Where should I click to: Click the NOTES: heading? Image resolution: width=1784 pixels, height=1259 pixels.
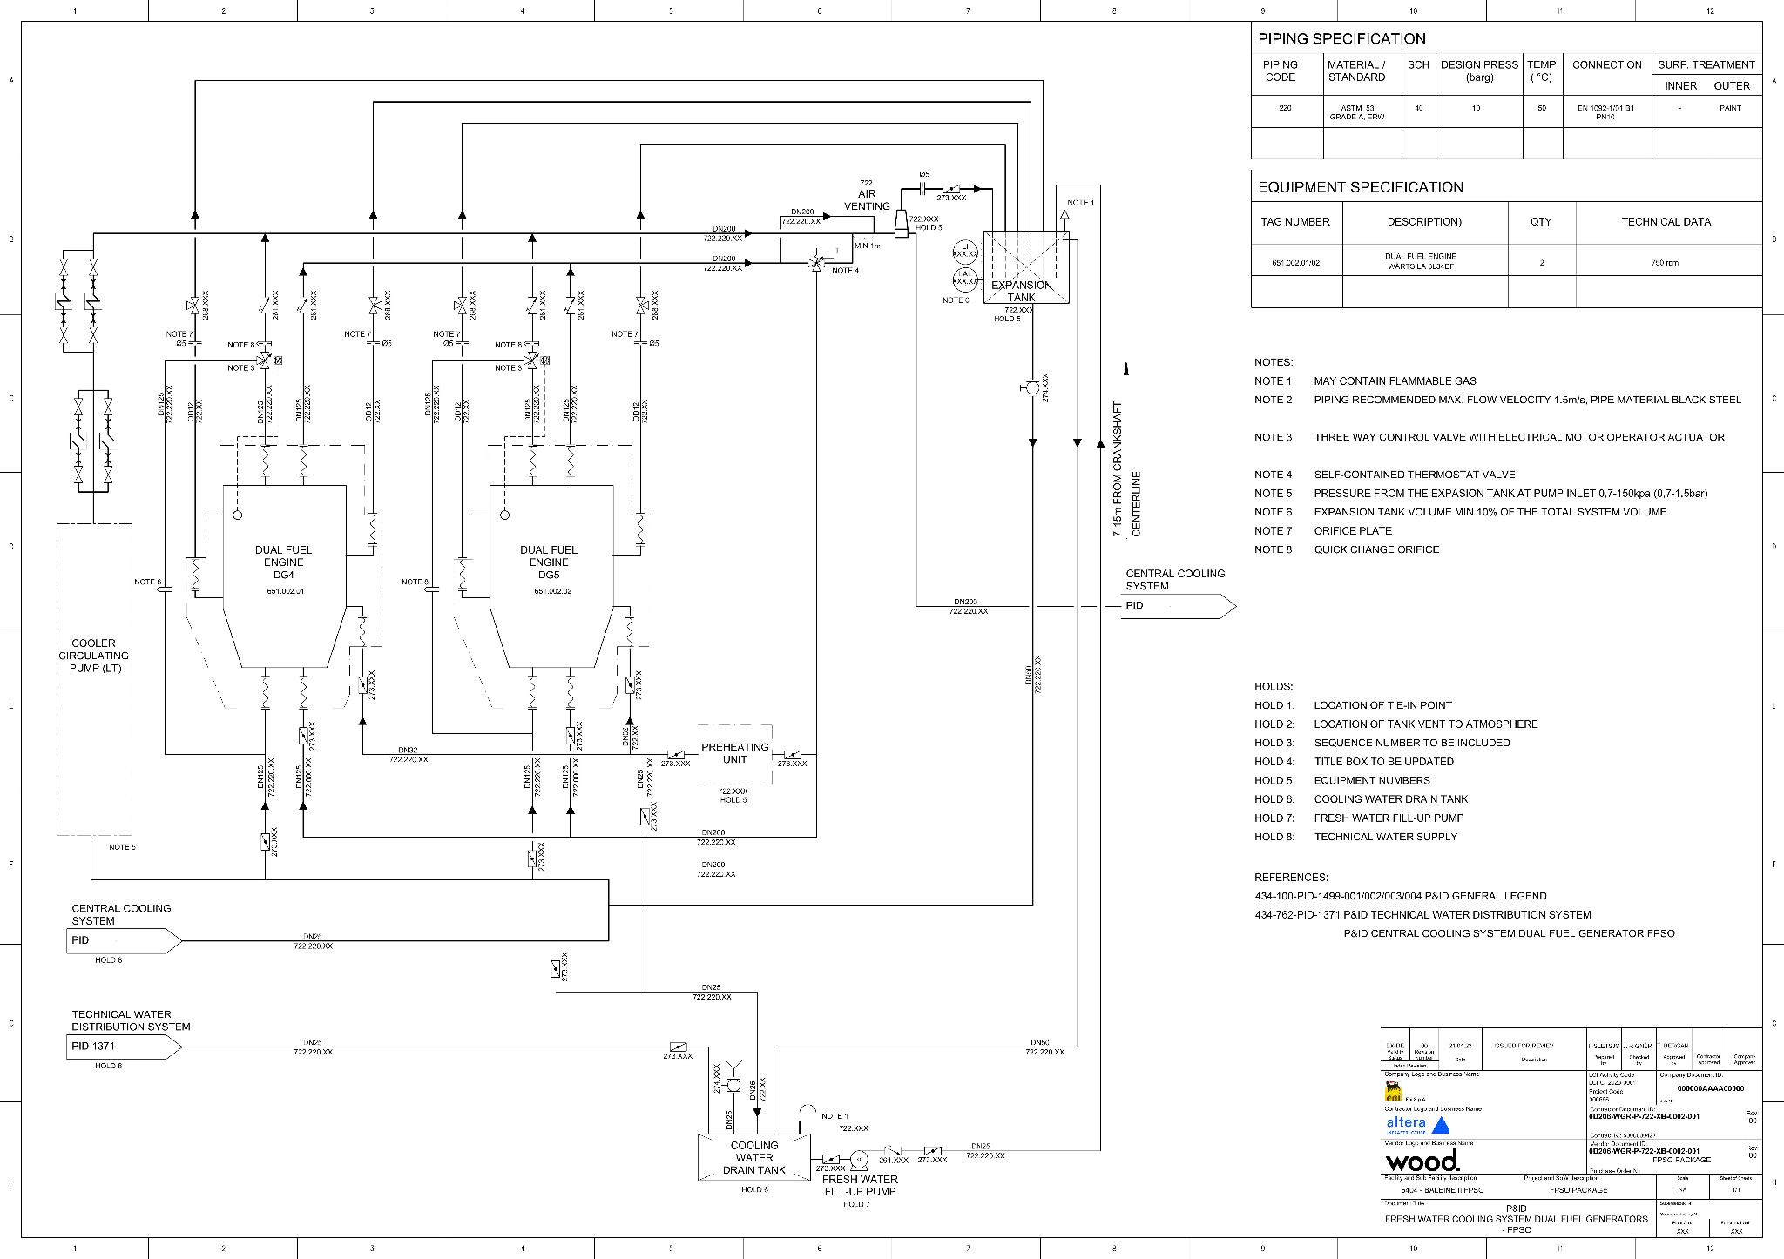(1274, 362)
